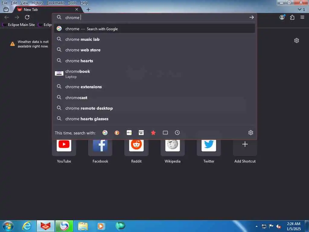Select 'chrome remote desktop' suggestion
This screenshot has height=232, width=309.
[x=154, y=108]
